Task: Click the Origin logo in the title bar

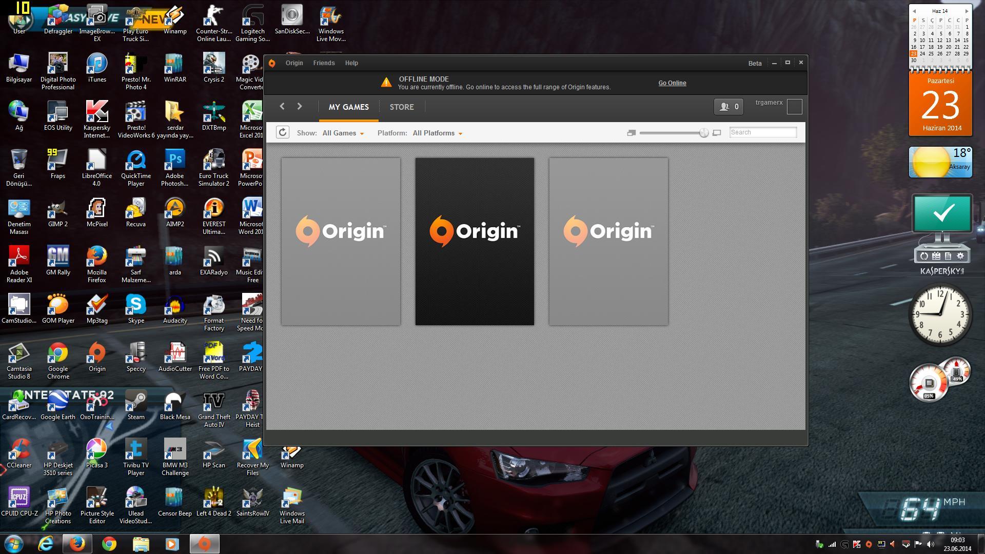Action: pos(272,63)
